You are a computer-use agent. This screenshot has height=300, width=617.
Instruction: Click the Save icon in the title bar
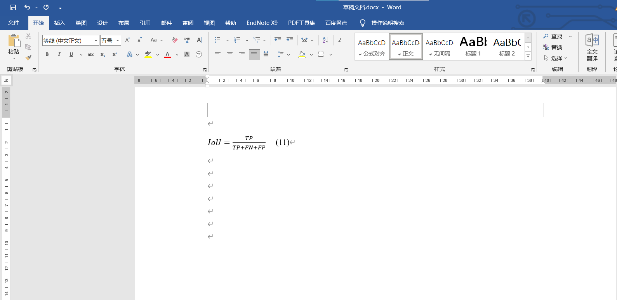pyautogui.click(x=13, y=7)
